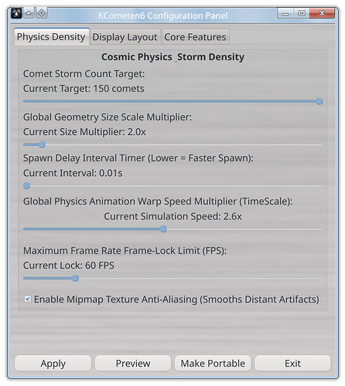345x386 pixels.
Task: Click the Spawn Delay Interval slider handle
Action: pos(26,186)
